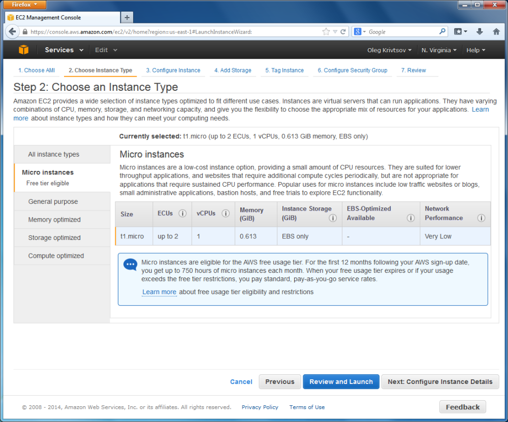
Task: Show All instance types
Action: [62, 154]
